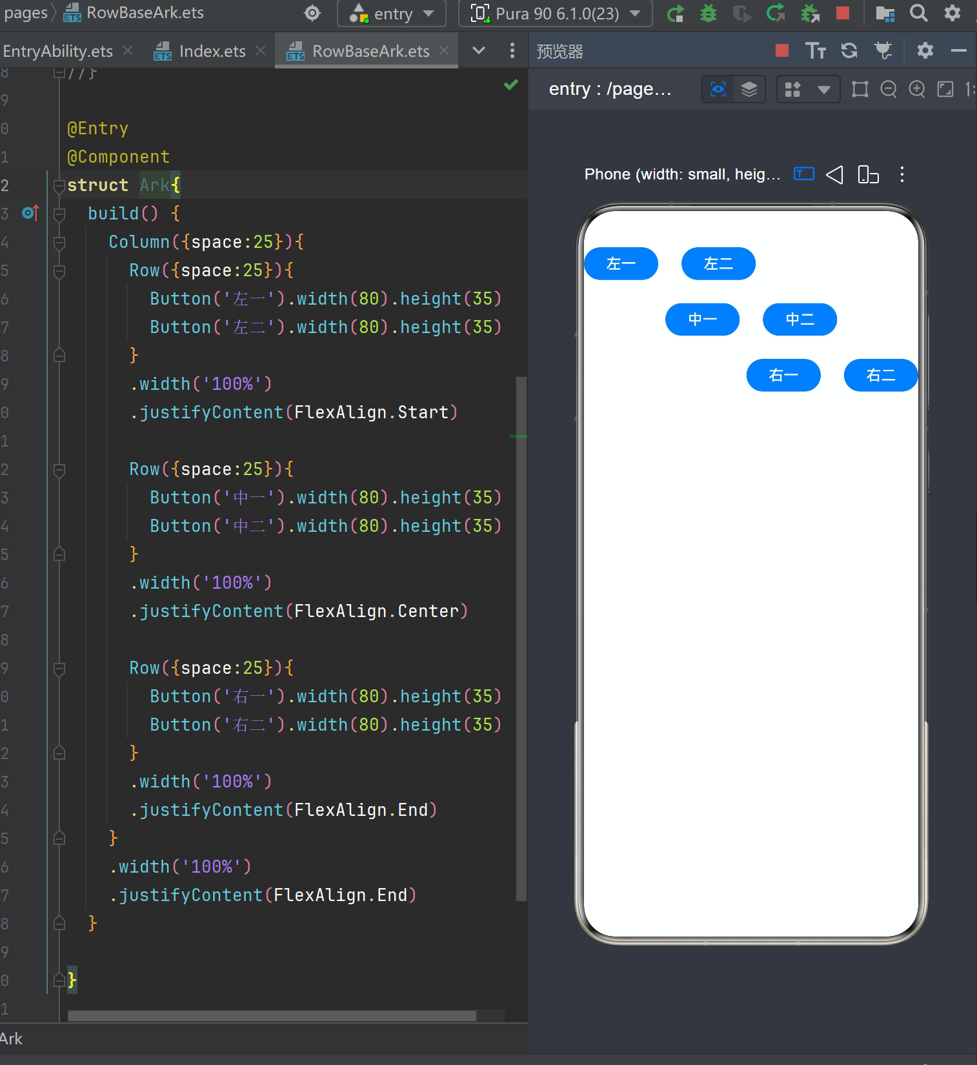Screen dimensions: 977x1065
Task: Collapse the first Row block fold marker
Action: point(59,271)
